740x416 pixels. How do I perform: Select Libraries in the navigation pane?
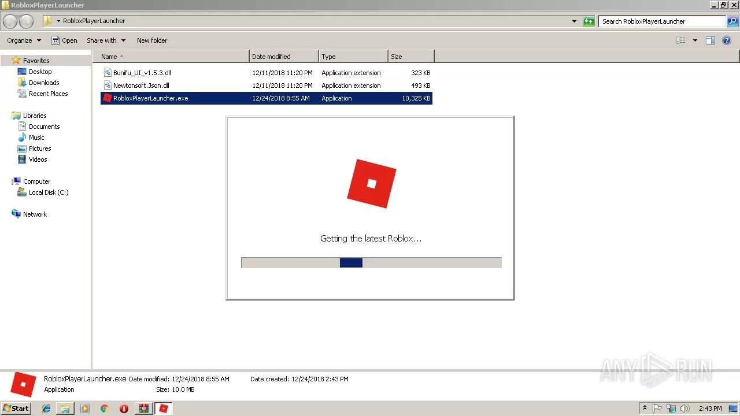click(35, 116)
